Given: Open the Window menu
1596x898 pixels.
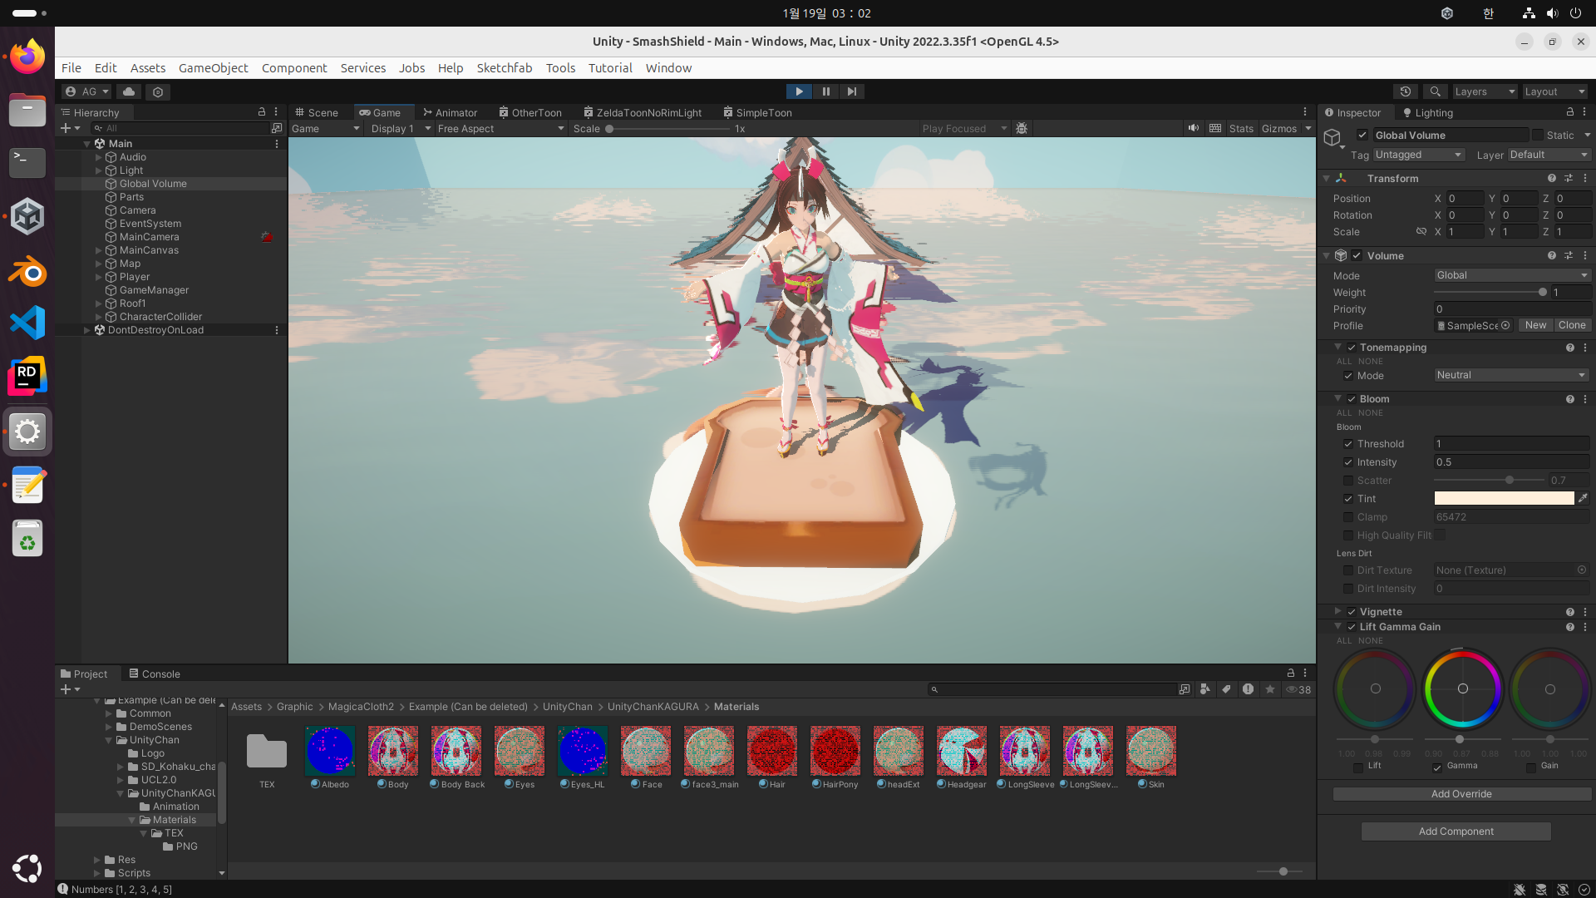Looking at the screenshot, I should [x=668, y=68].
